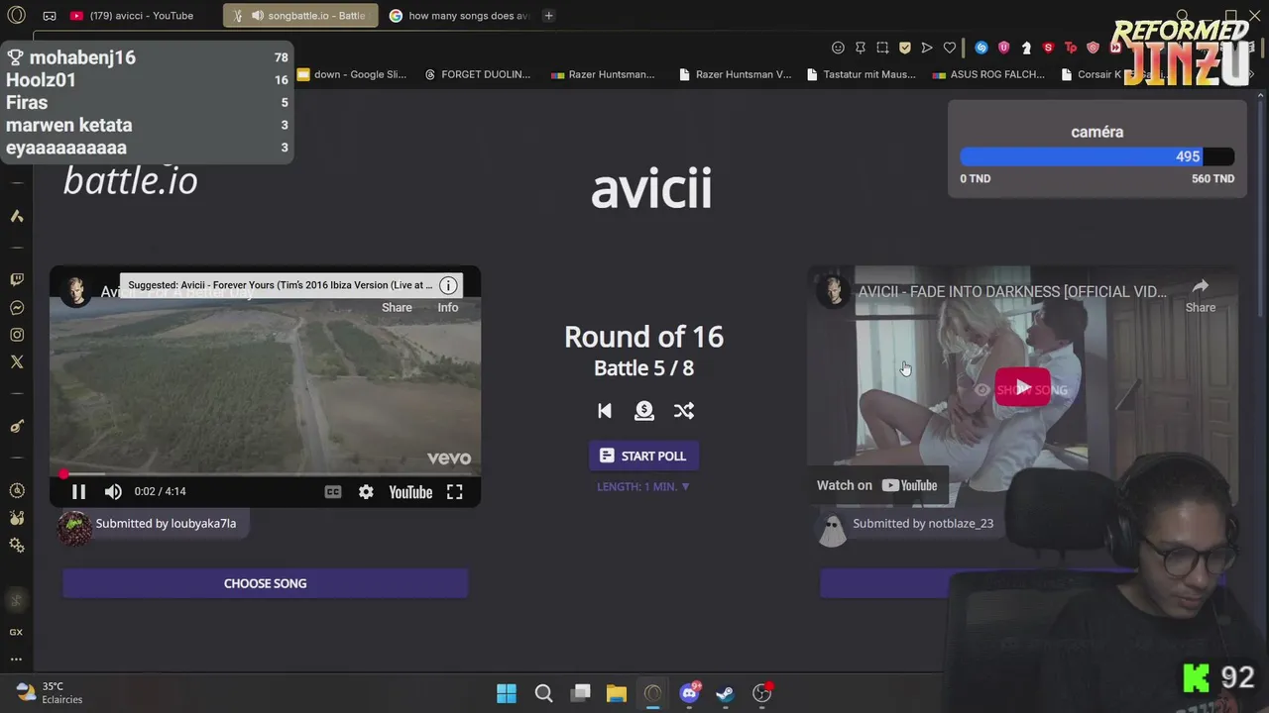Select the songbattle.io Battle tab
This screenshot has height=713, width=1269.
click(300, 16)
